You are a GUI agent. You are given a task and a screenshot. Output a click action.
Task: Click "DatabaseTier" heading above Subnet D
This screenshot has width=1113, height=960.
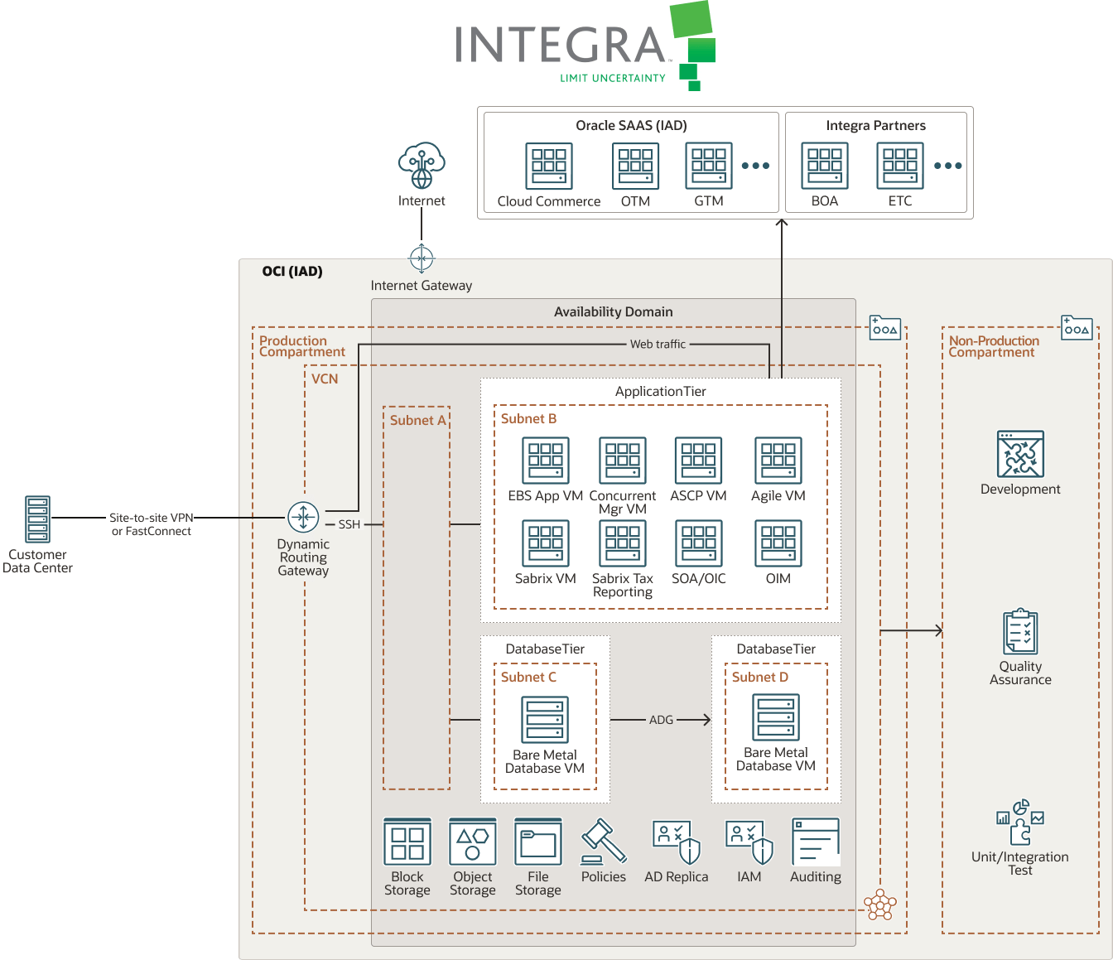(x=776, y=649)
